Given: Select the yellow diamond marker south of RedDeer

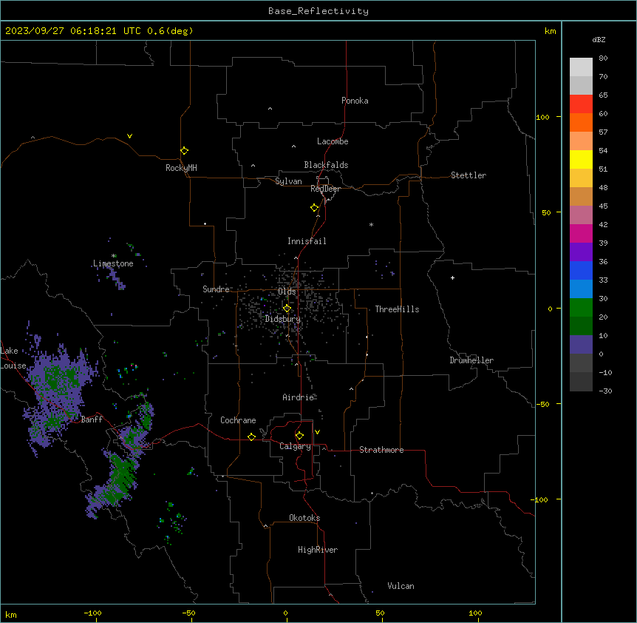Looking at the screenshot, I should [314, 207].
